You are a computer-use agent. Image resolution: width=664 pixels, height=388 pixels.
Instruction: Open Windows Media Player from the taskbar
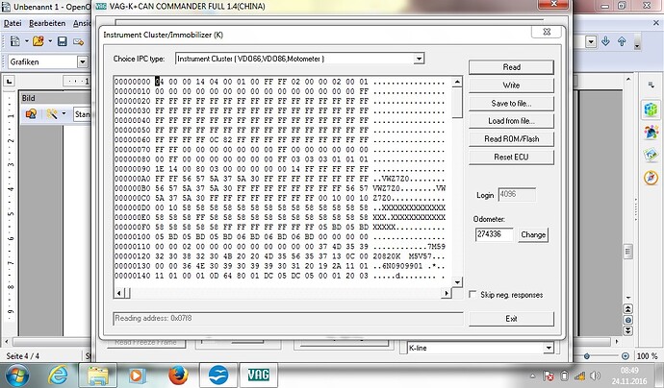pos(137,375)
